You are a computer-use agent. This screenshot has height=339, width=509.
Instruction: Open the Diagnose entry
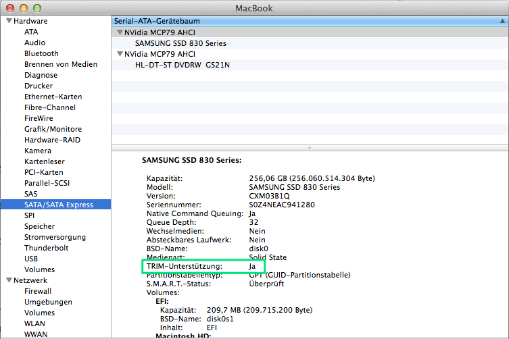tap(41, 75)
